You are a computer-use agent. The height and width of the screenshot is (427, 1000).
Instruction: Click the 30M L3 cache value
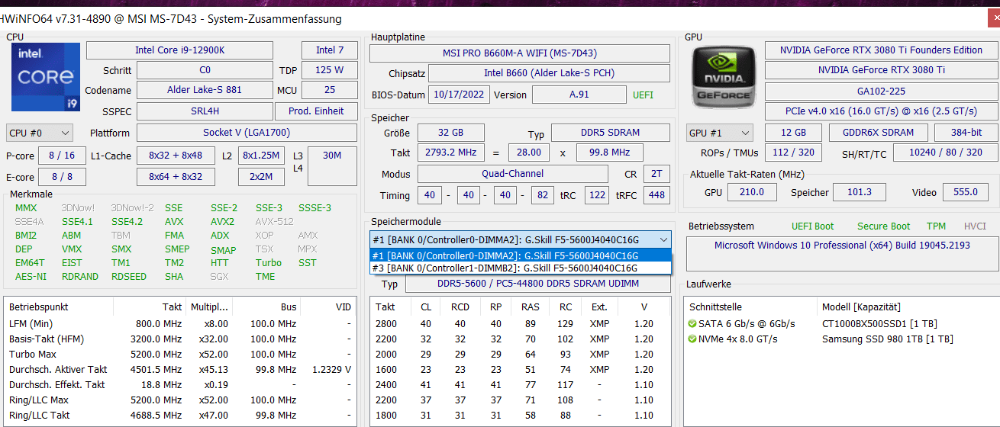(x=332, y=166)
